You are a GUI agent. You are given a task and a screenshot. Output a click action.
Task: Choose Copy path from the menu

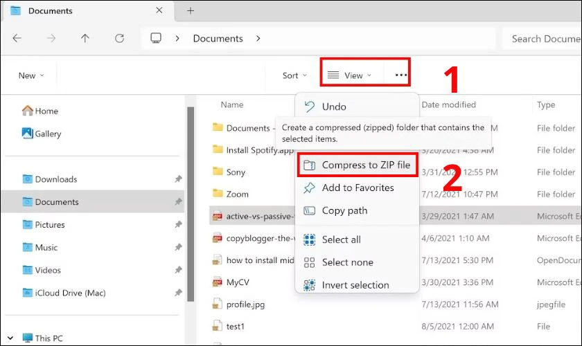(358, 210)
